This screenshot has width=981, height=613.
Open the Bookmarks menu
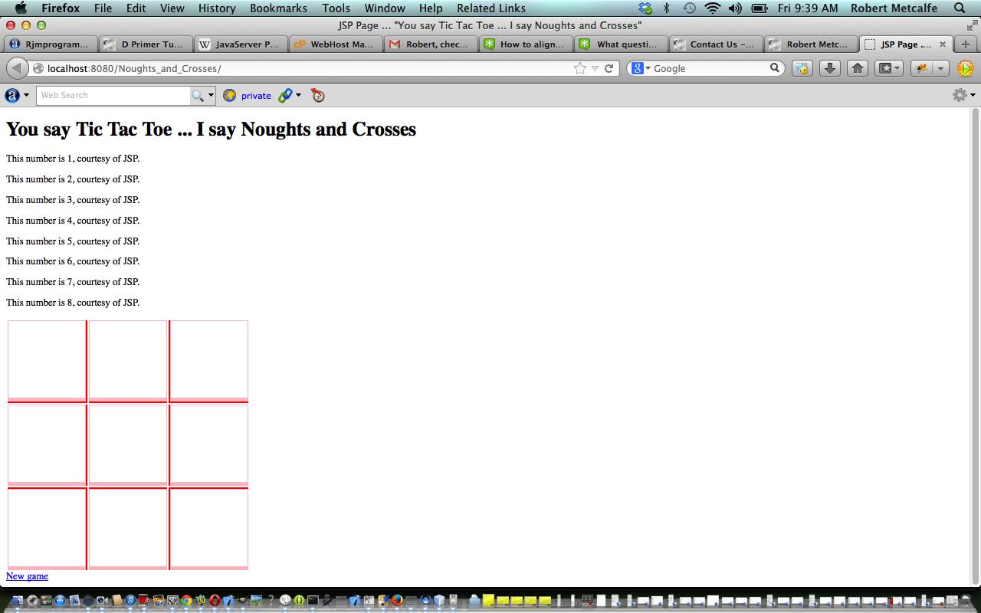click(278, 8)
